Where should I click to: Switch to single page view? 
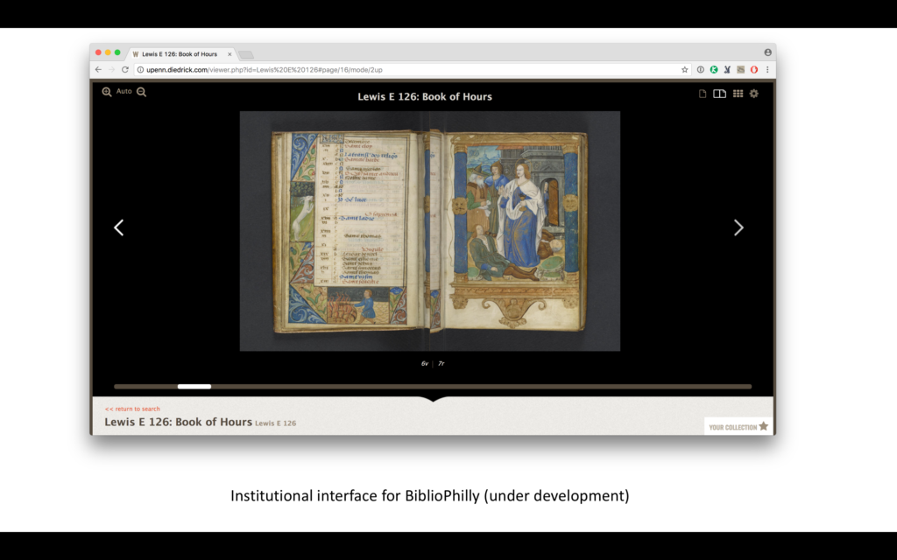coord(703,94)
